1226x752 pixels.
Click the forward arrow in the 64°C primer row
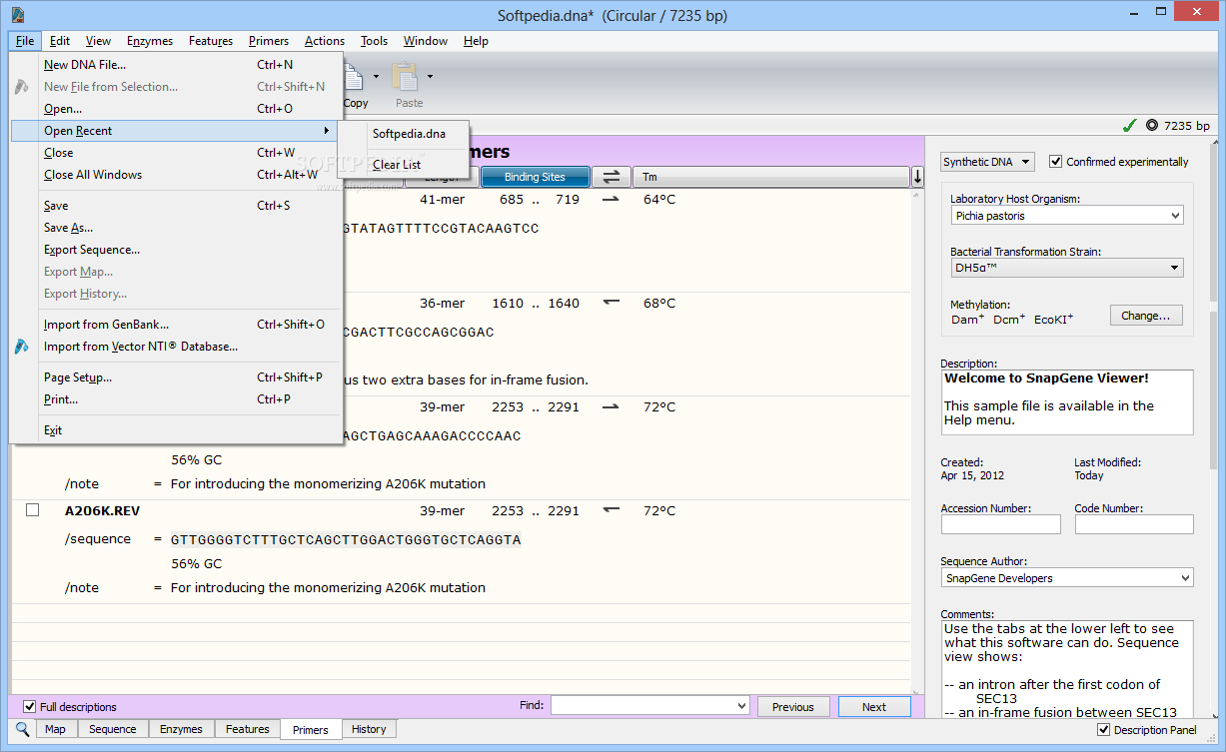click(x=611, y=199)
